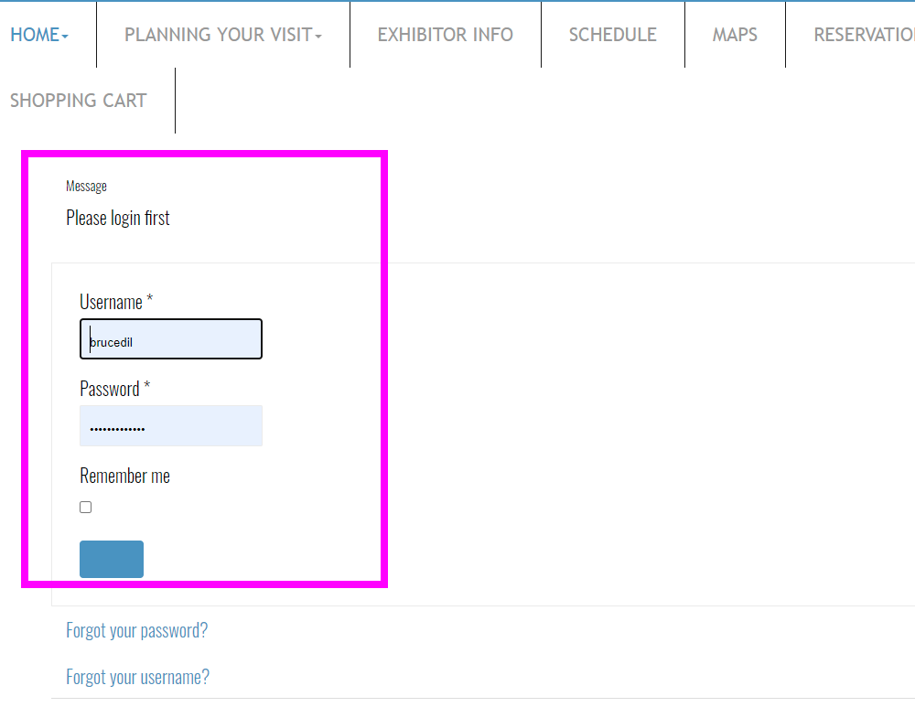Click the 'Please login first' message text
Viewport: 915px width, 707px height.
pyautogui.click(x=118, y=218)
